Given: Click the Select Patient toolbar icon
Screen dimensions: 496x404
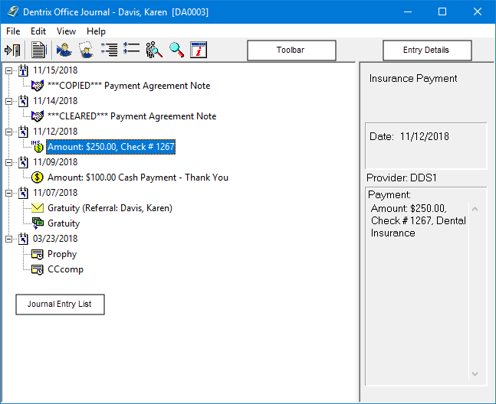Looking at the screenshot, I should [64, 50].
